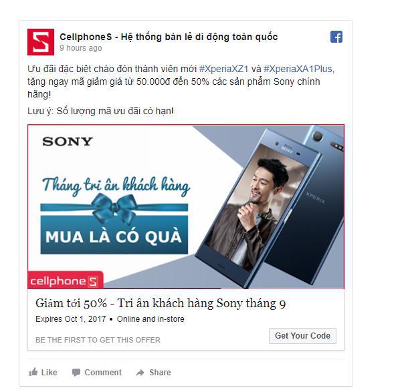Open the #XperiaXA1Plus hashtag
Viewport: 396px width, 390px height.
298,69
